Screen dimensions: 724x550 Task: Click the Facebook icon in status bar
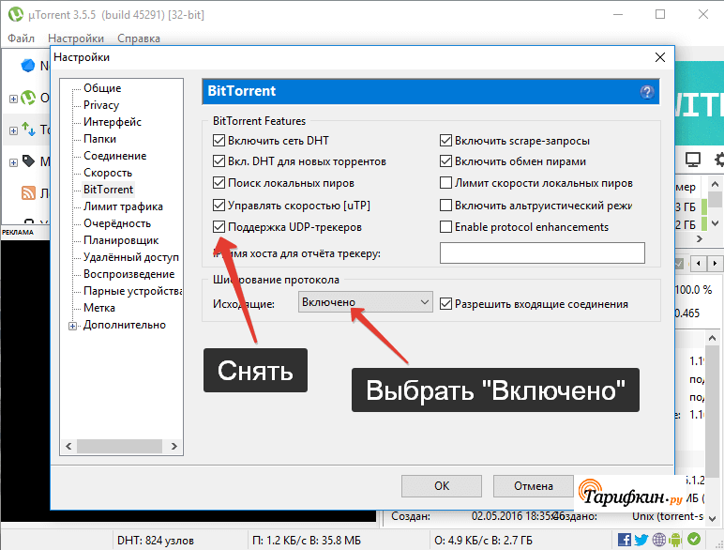pyautogui.click(x=625, y=540)
